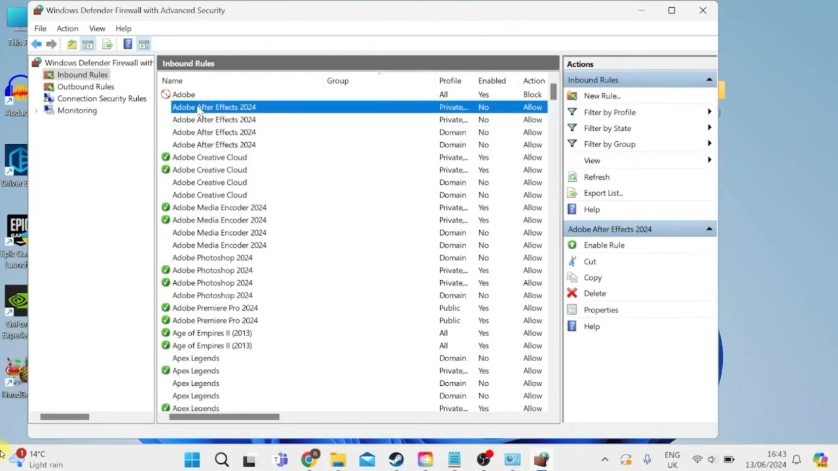Click the green check icon beside the first Adobe Creative Cloud rule
The width and height of the screenshot is (838, 471).
(x=166, y=157)
